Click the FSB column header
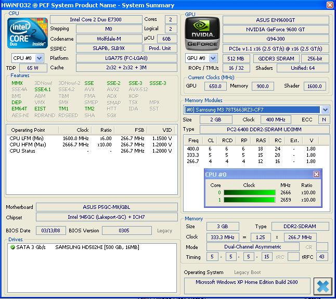Screen dimensions: 336x299 point(131,130)
